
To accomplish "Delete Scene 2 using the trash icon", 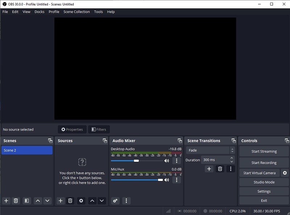I will pyautogui.click(x=16, y=201).
